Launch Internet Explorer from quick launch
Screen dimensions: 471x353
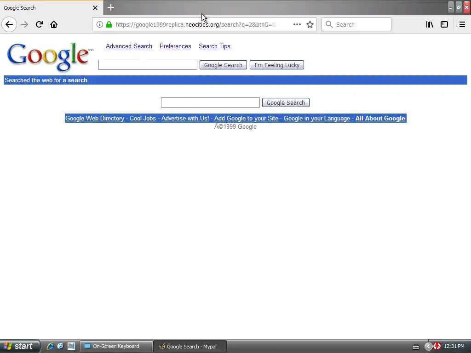50,347
